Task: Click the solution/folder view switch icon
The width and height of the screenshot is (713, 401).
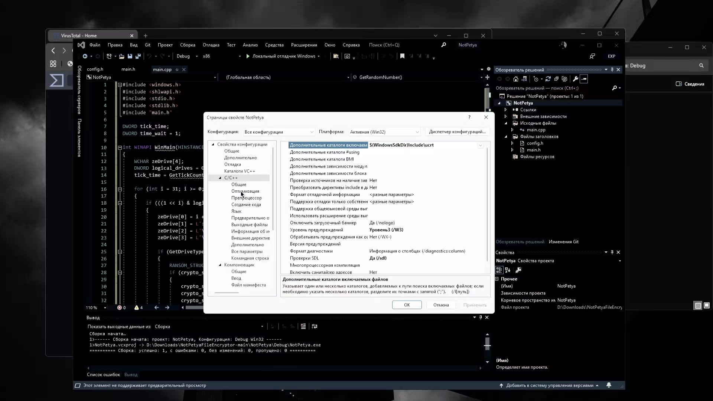Action: 524,79
